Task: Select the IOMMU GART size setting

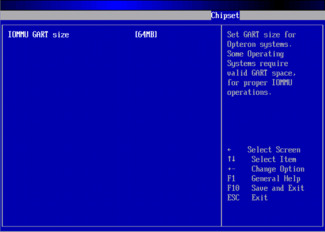Action: pyautogui.click(x=38, y=35)
